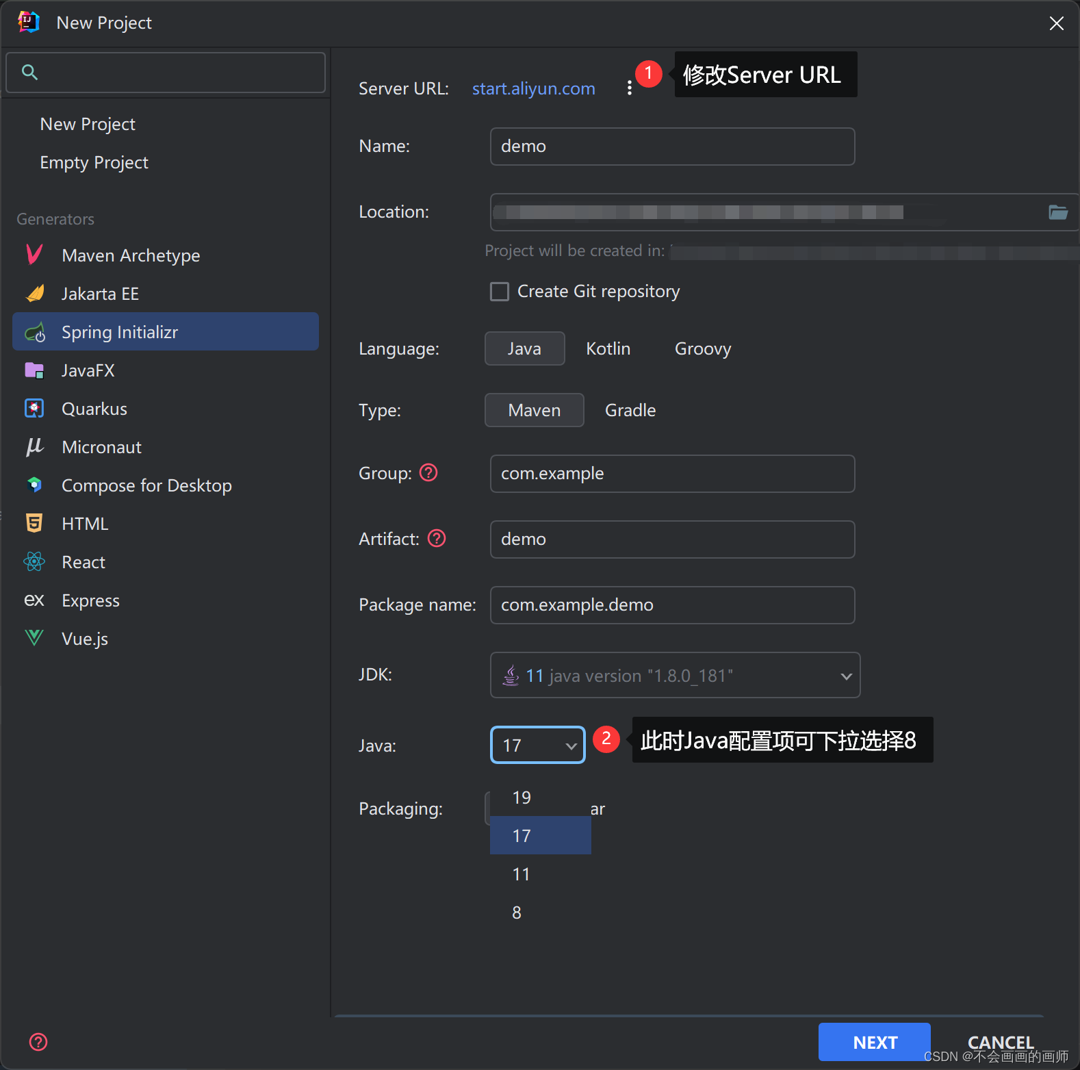1080x1070 pixels.
Task: Pick Java version 11 from list
Action: pos(541,874)
